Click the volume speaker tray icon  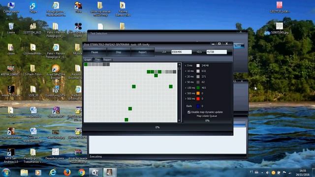[267, 173]
